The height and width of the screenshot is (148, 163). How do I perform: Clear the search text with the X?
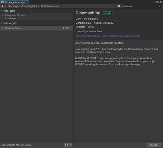pos(160,6)
